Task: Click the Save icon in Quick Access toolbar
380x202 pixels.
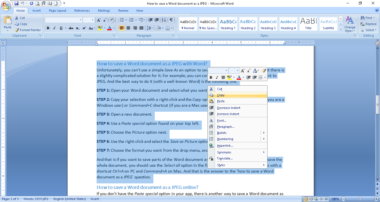Action: (x=16, y=3)
